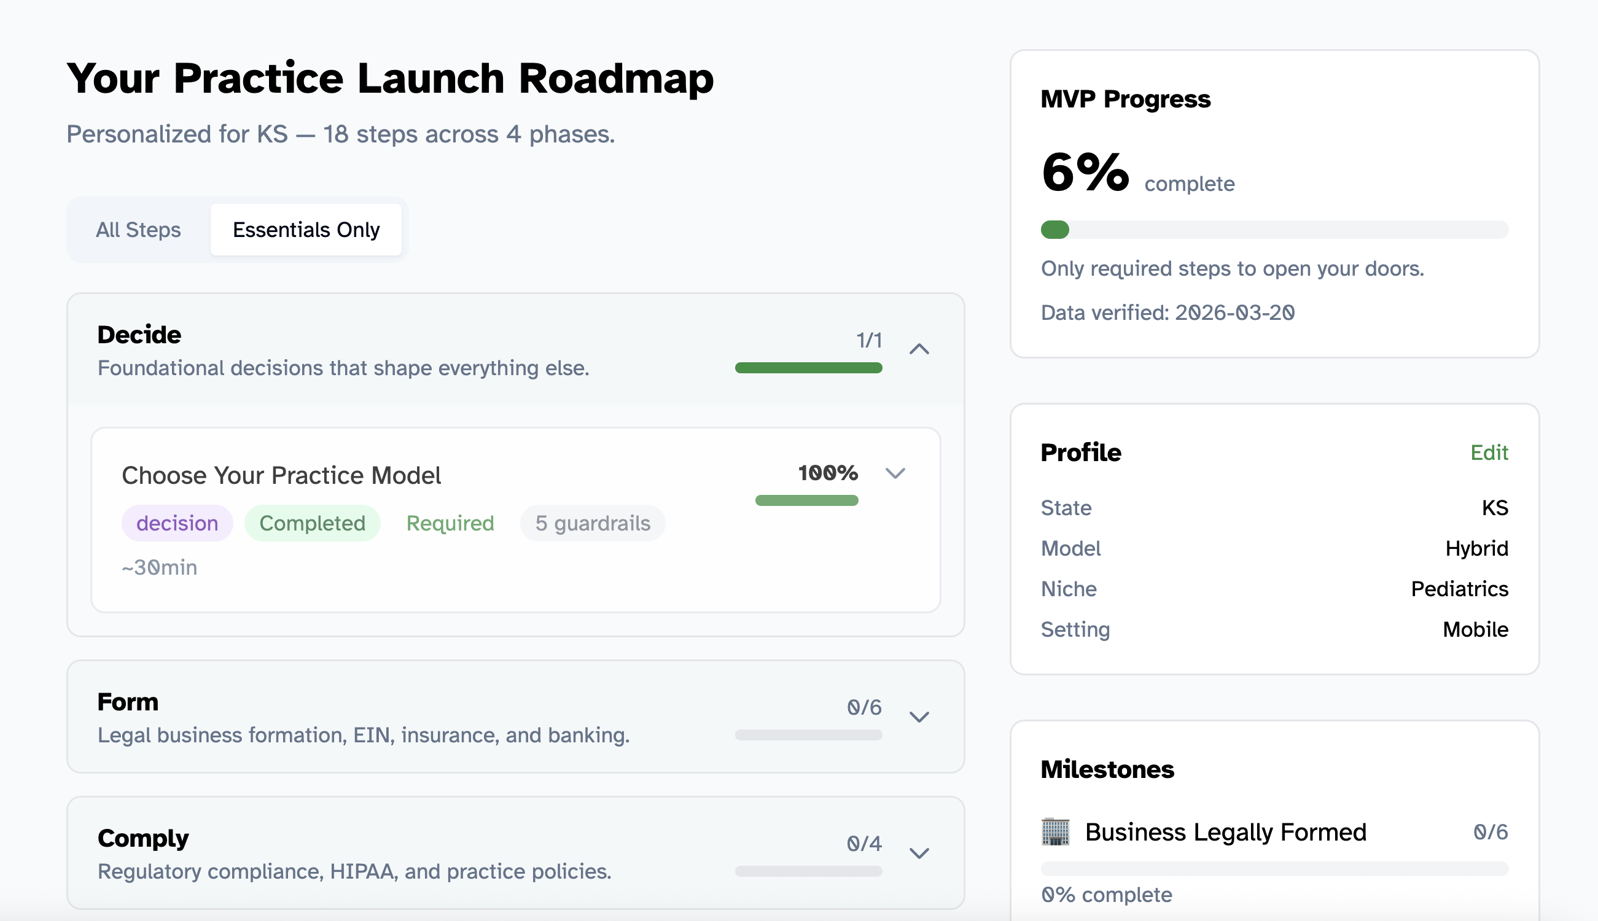Click the Required label on the step
This screenshot has height=921, width=1598.
(450, 523)
